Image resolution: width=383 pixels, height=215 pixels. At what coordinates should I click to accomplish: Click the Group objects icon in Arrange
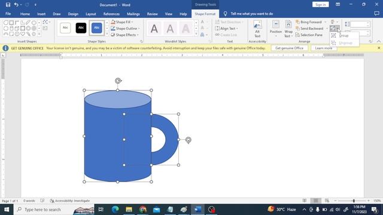[335, 29]
